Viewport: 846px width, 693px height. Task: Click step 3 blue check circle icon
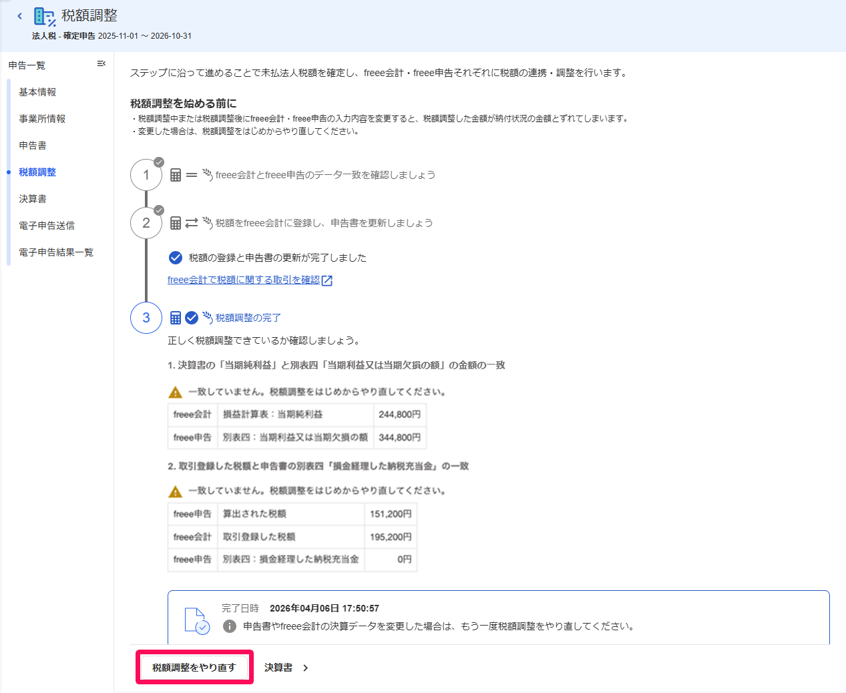(x=192, y=318)
